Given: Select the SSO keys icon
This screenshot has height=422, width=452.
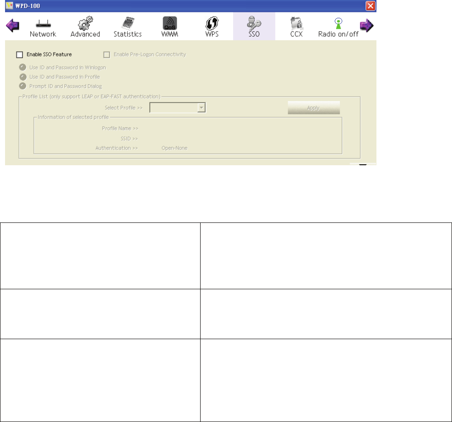Looking at the screenshot, I should click(254, 23).
